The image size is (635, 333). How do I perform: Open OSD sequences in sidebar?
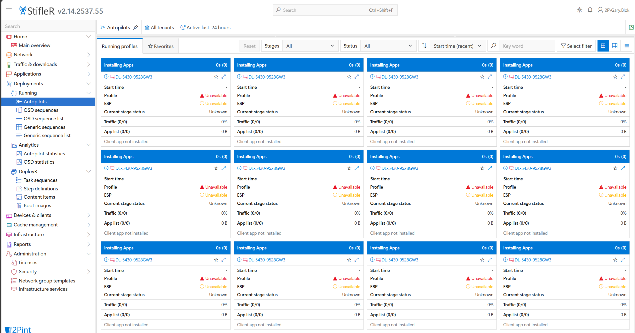coord(41,110)
